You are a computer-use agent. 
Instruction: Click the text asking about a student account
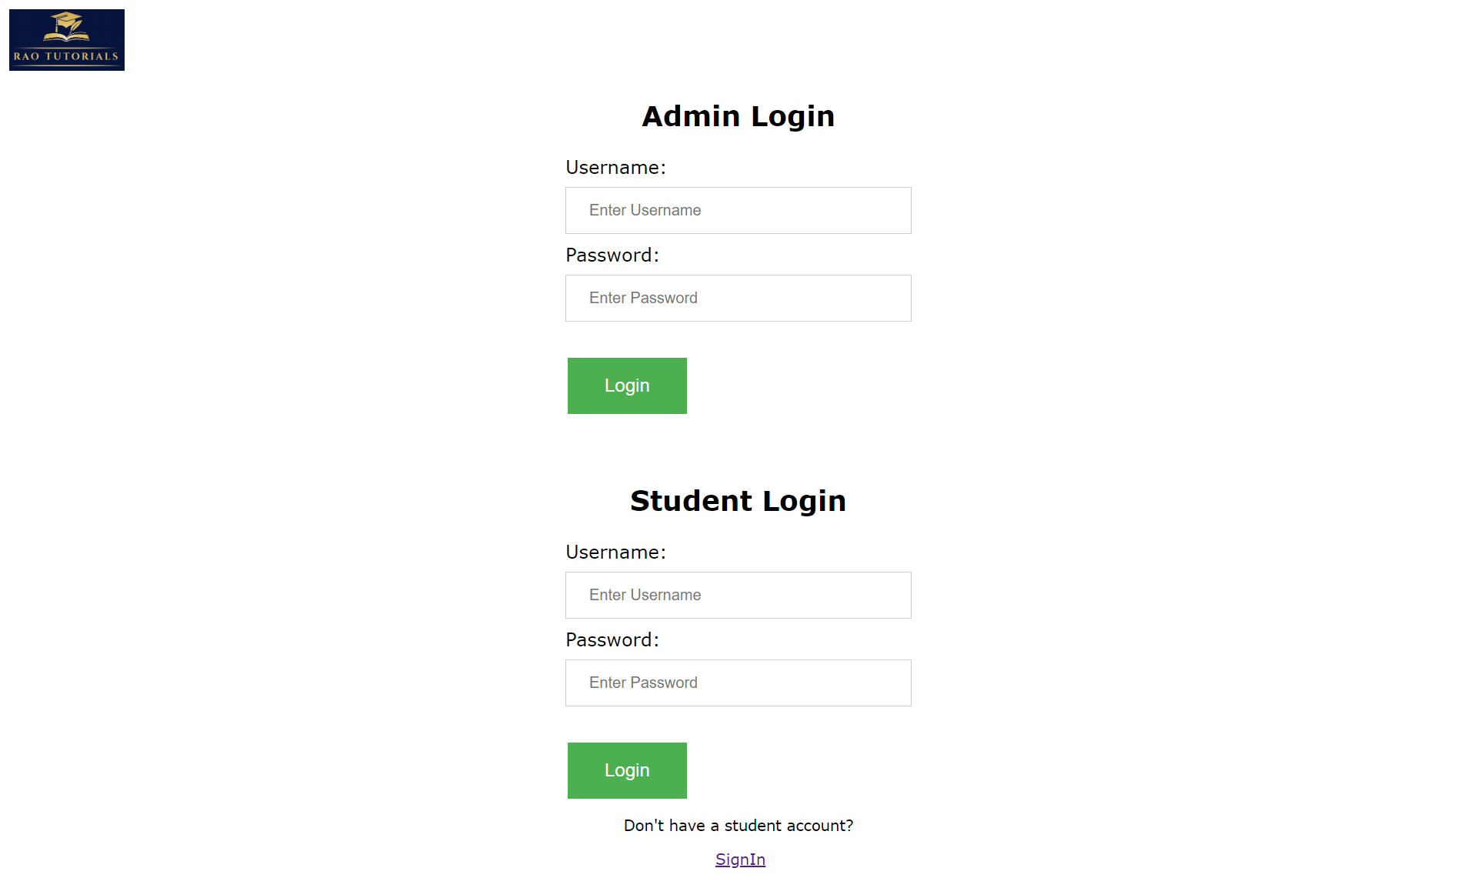click(x=738, y=825)
